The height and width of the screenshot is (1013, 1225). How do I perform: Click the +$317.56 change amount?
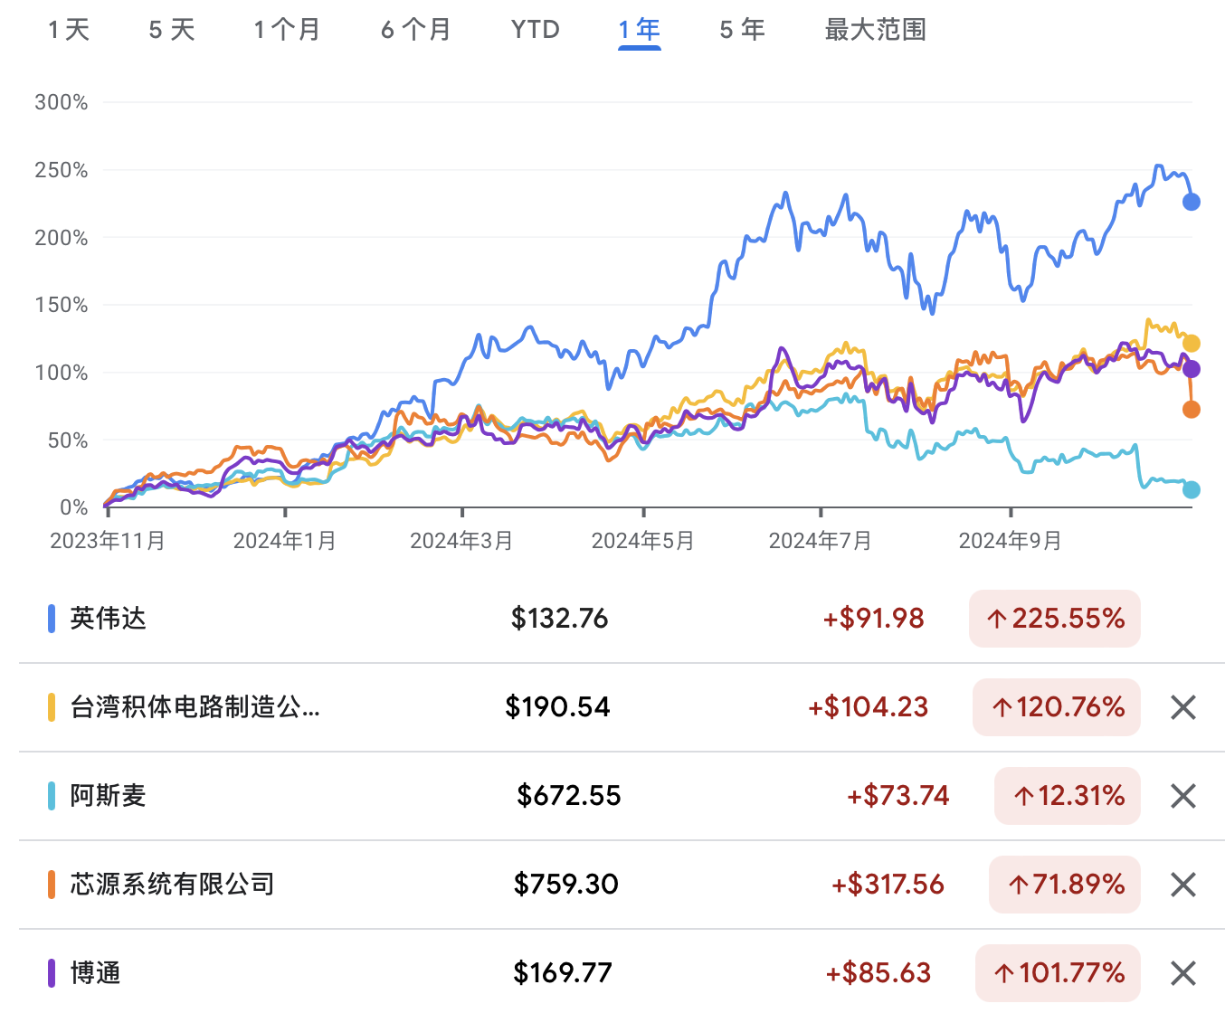pyautogui.click(x=888, y=885)
